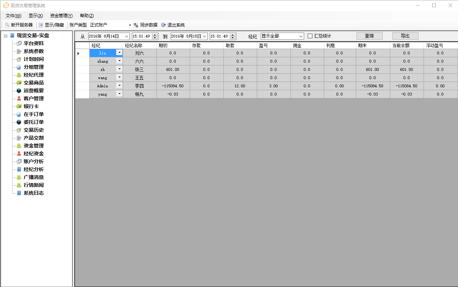The height and width of the screenshot is (287, 458).
Task: Sort by the 期初 column header
Action: 173,45
